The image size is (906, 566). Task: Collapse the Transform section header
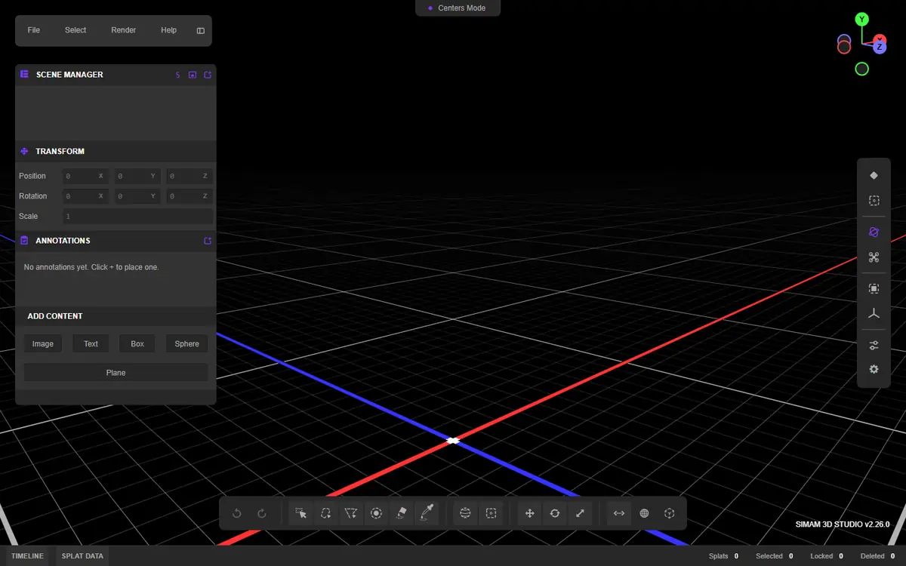coord(116,152)
